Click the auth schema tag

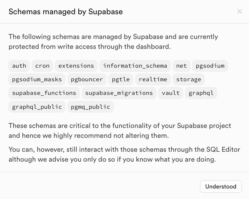pyautogui.click(x=19, y=66)
